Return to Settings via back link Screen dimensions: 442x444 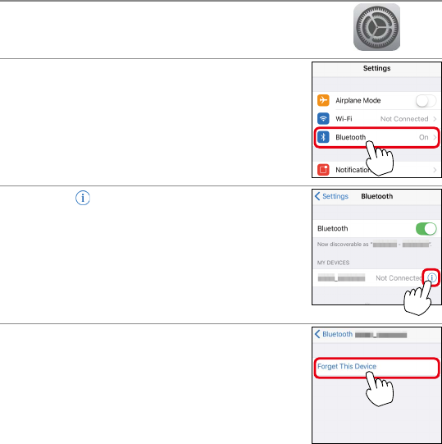click(331, 196)
